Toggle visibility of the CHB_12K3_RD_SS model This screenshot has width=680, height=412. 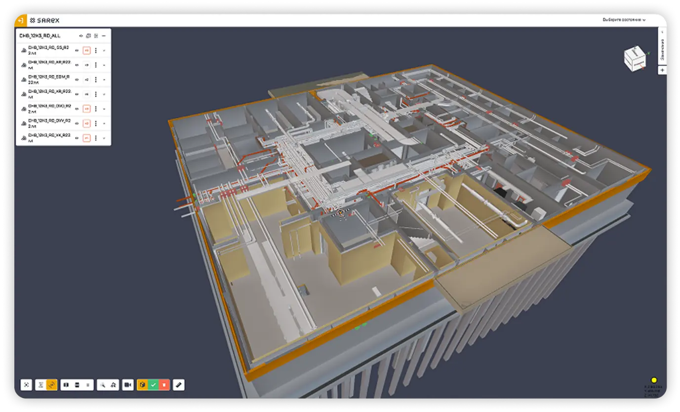[x=77, y=50]
